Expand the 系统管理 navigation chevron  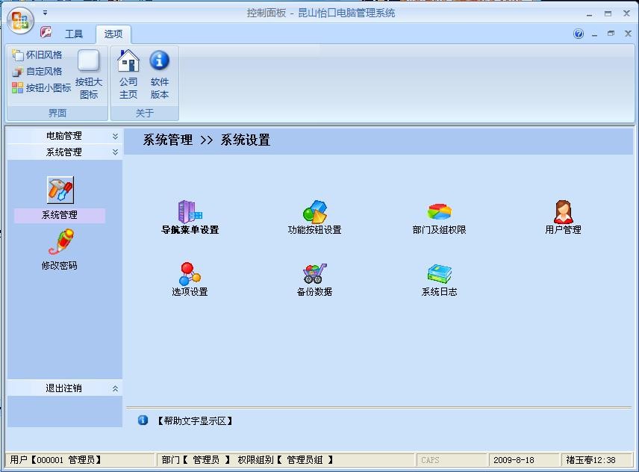(x=115, y=152)
